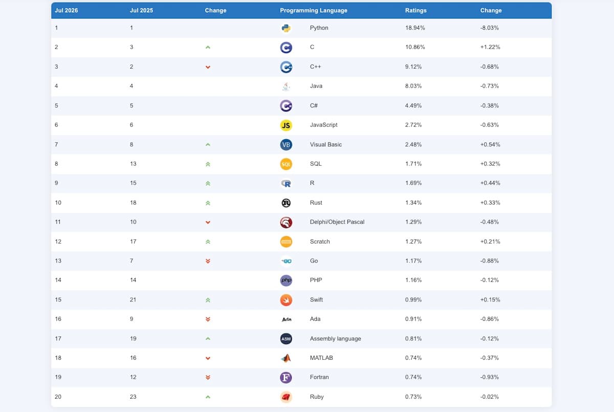
Task: Click the 18.94% rating for Python
Action: coord(415,28)
